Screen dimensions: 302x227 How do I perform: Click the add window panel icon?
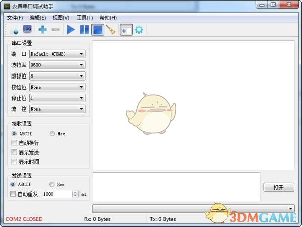[126, 30]
